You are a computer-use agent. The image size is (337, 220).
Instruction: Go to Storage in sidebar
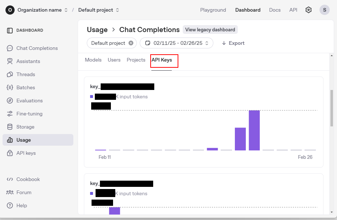(x=26, y=127)
